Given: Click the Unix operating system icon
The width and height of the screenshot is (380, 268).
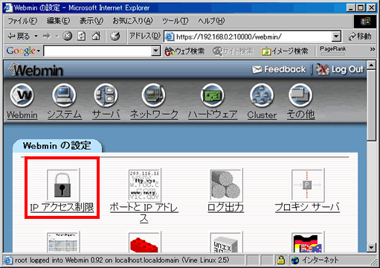Looking at the screenshot, I should [x=226, y=242].
